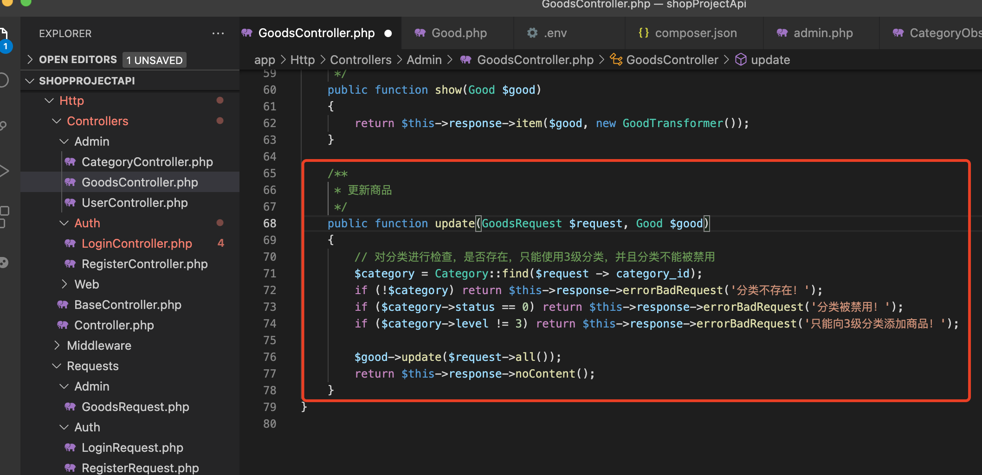Open the CategoryObserver tab at tab bar end
Viewport: 982px width, 475px height.
pos(931,33)
